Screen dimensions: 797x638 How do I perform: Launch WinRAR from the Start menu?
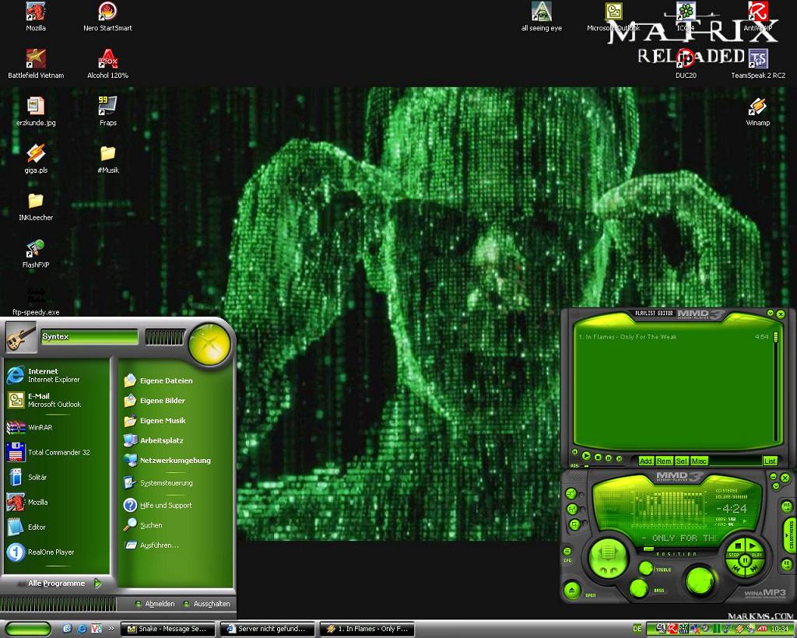57,427
